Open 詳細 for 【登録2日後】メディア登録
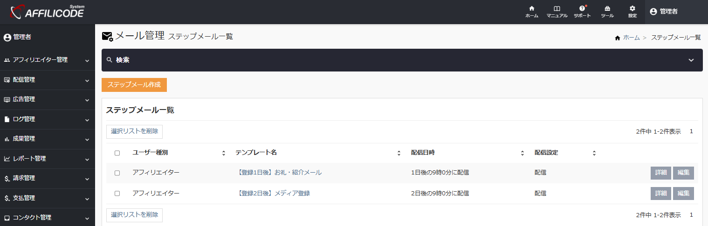Viewport: 708px width, 226px height. (x=661, y=194)
